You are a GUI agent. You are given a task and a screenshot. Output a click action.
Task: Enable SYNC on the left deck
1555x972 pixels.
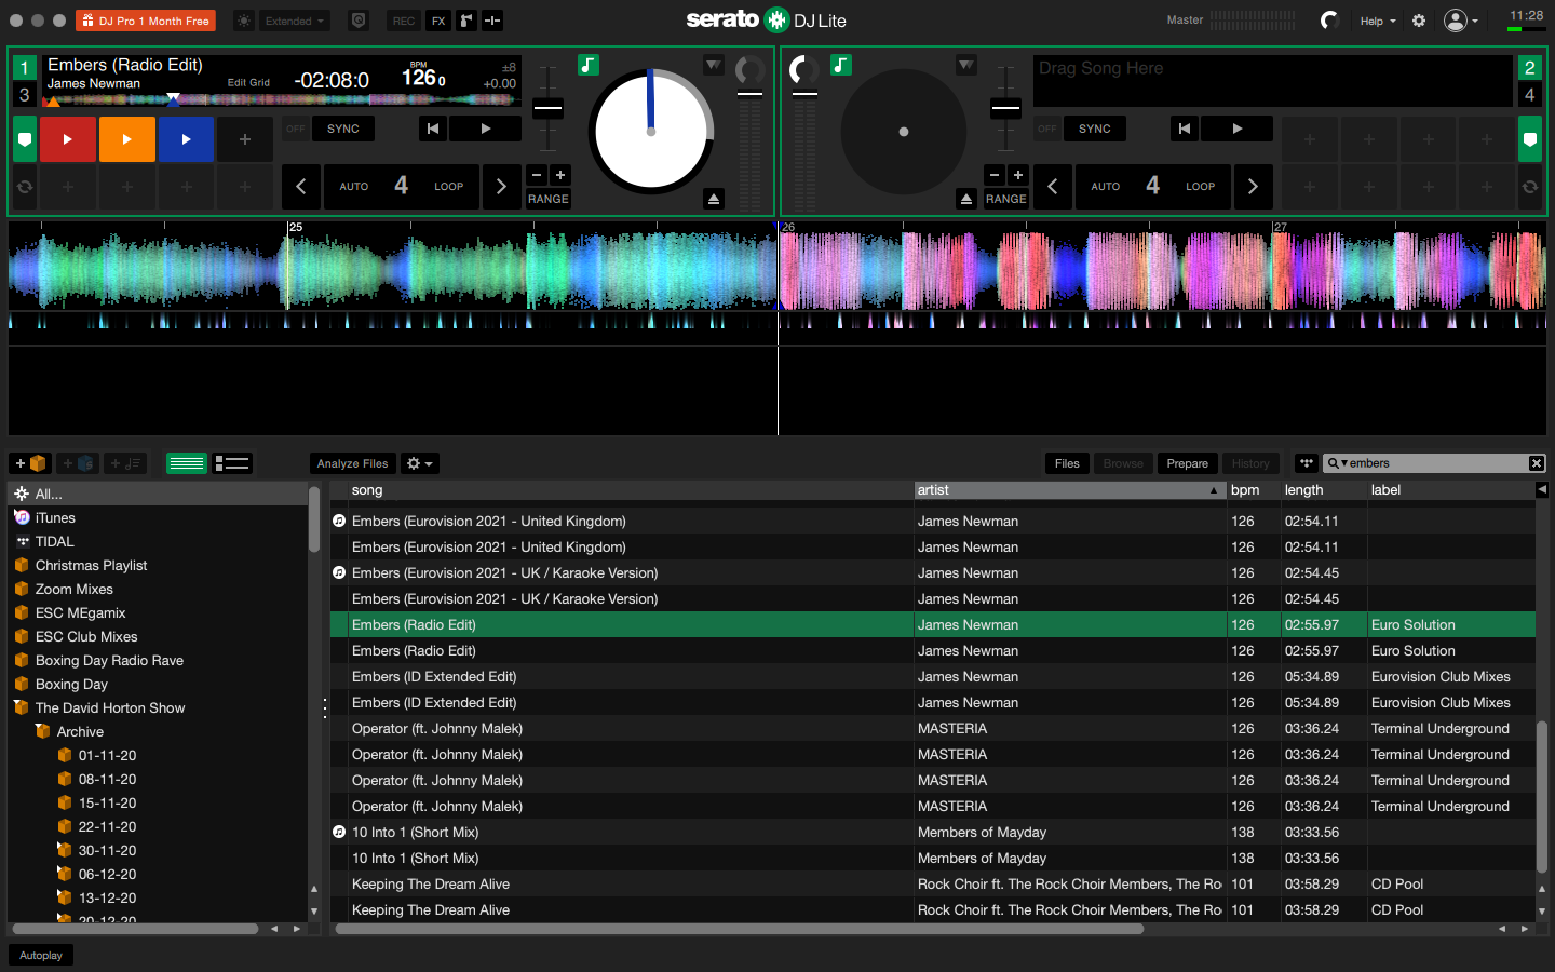343,128
